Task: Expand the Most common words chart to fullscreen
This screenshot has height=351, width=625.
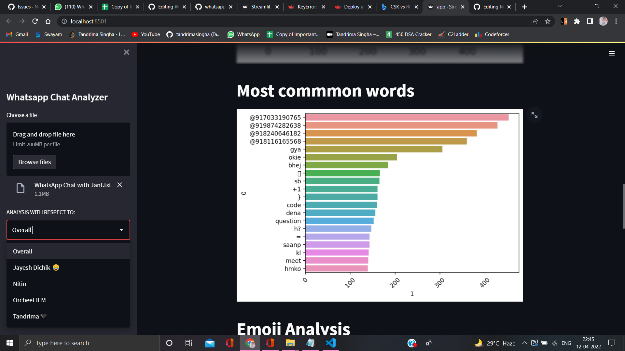Action: click(535, 114)
